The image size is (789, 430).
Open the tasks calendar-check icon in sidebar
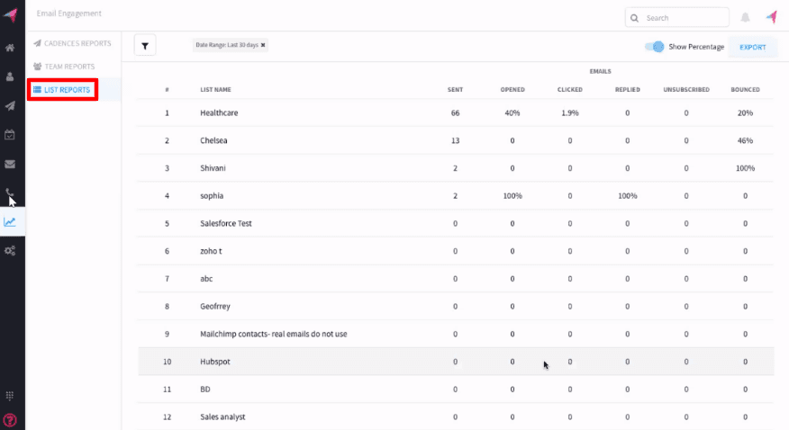[x=10, y=135]
